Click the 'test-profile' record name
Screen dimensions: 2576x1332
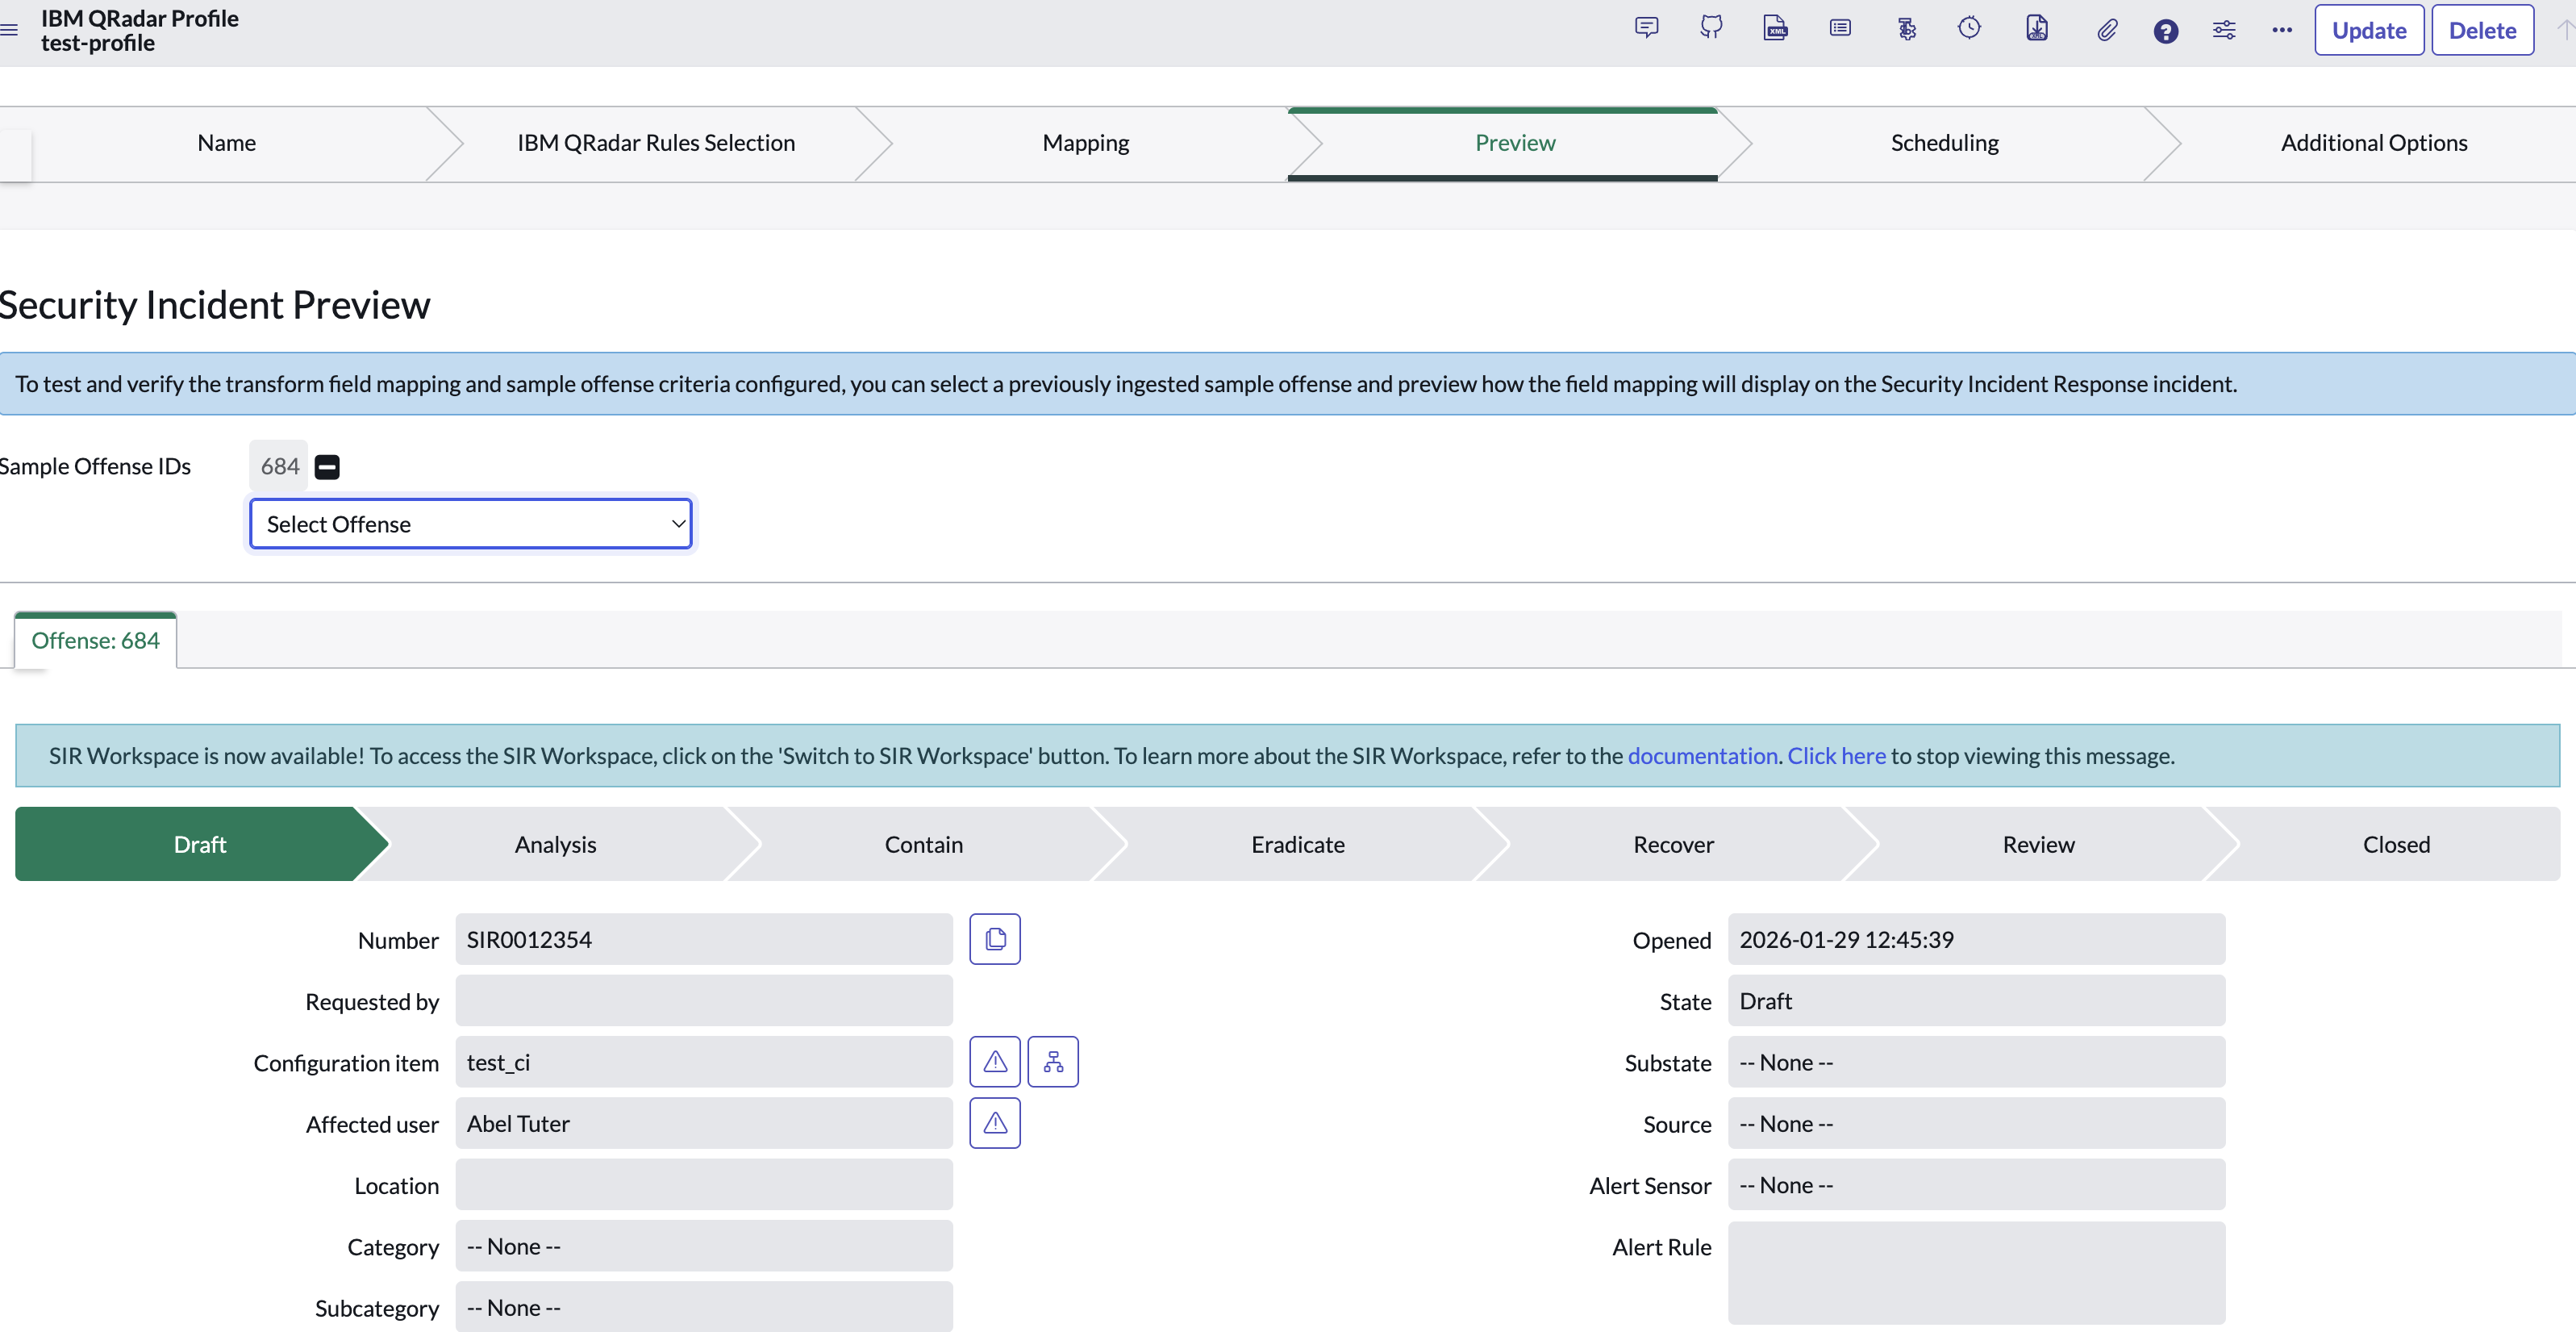tap(98, 43)
